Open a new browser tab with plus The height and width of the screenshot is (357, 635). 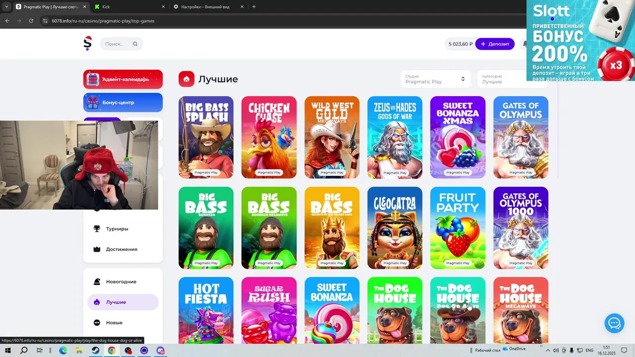point(254,7)
